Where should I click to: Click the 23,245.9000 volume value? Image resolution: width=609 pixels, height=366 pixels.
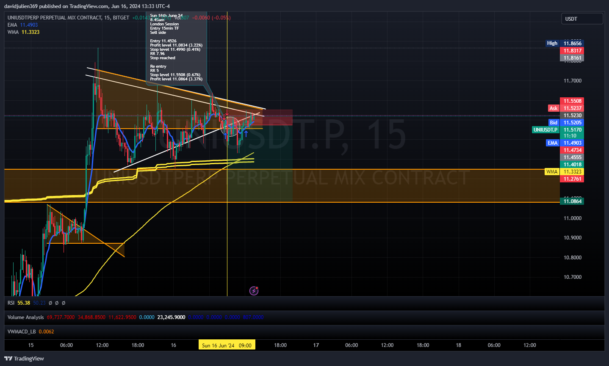pos(171,317)
